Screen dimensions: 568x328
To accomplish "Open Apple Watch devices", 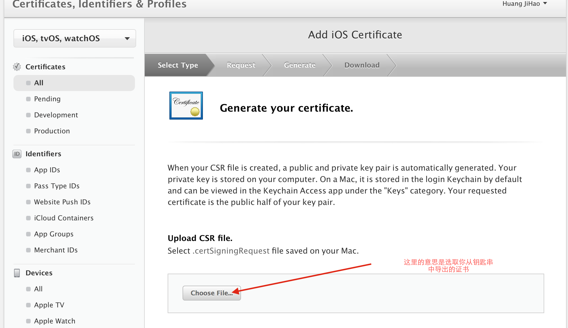I will [54, 321].
